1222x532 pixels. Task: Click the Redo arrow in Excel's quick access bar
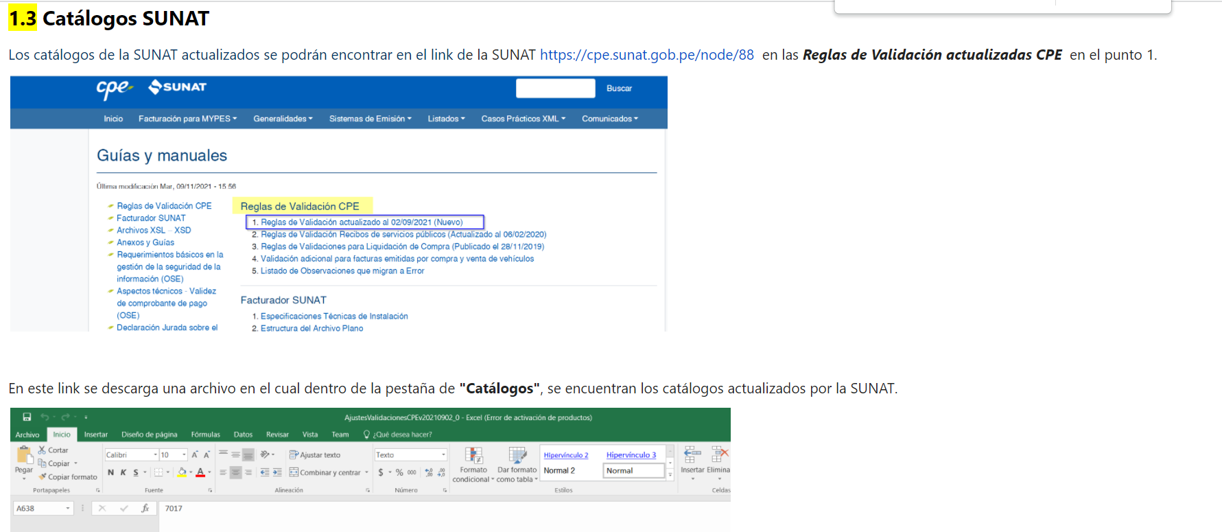[66, 417]
